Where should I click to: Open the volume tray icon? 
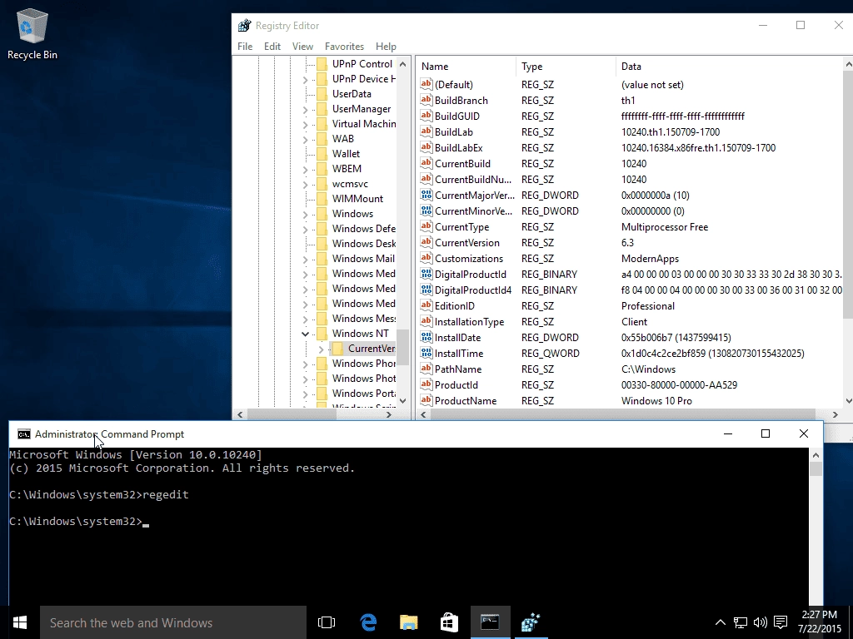pyautogui.click(x=760, y=622)
